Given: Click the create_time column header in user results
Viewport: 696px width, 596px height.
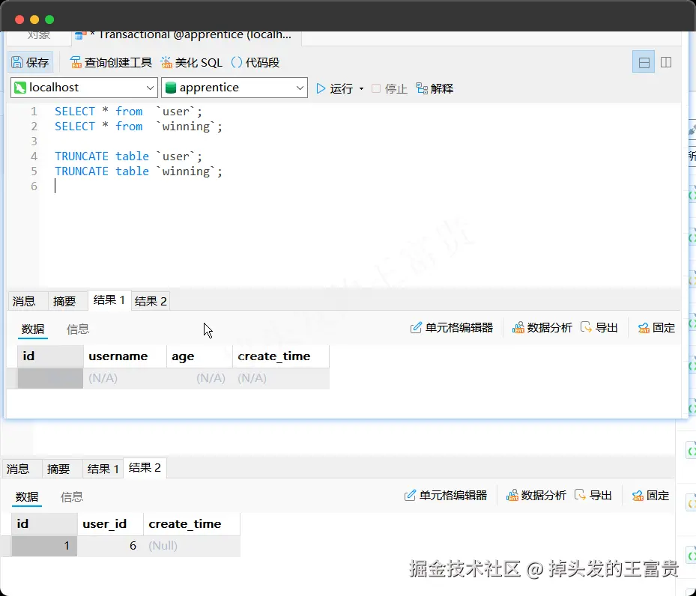Looking at the screenshot, I should (x=280, y=356).
